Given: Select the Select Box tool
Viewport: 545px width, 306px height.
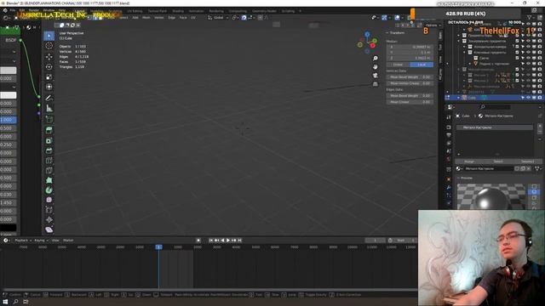Looking at the screenshot, I should 49,36.
